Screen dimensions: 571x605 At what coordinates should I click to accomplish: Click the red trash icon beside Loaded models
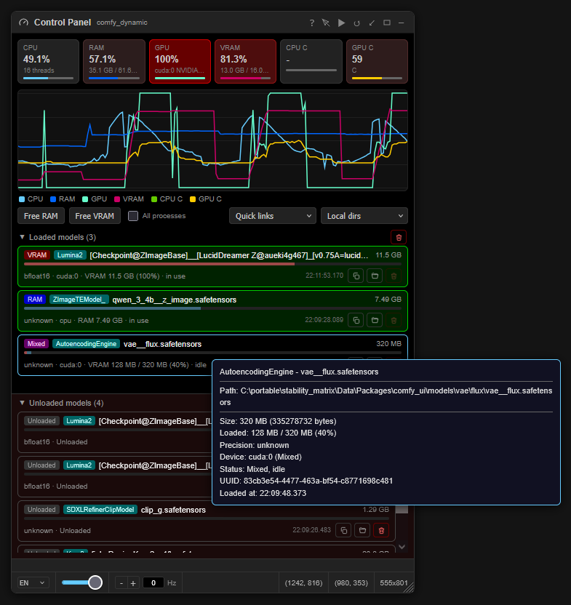pyautogui.click(x=399, y=237)
